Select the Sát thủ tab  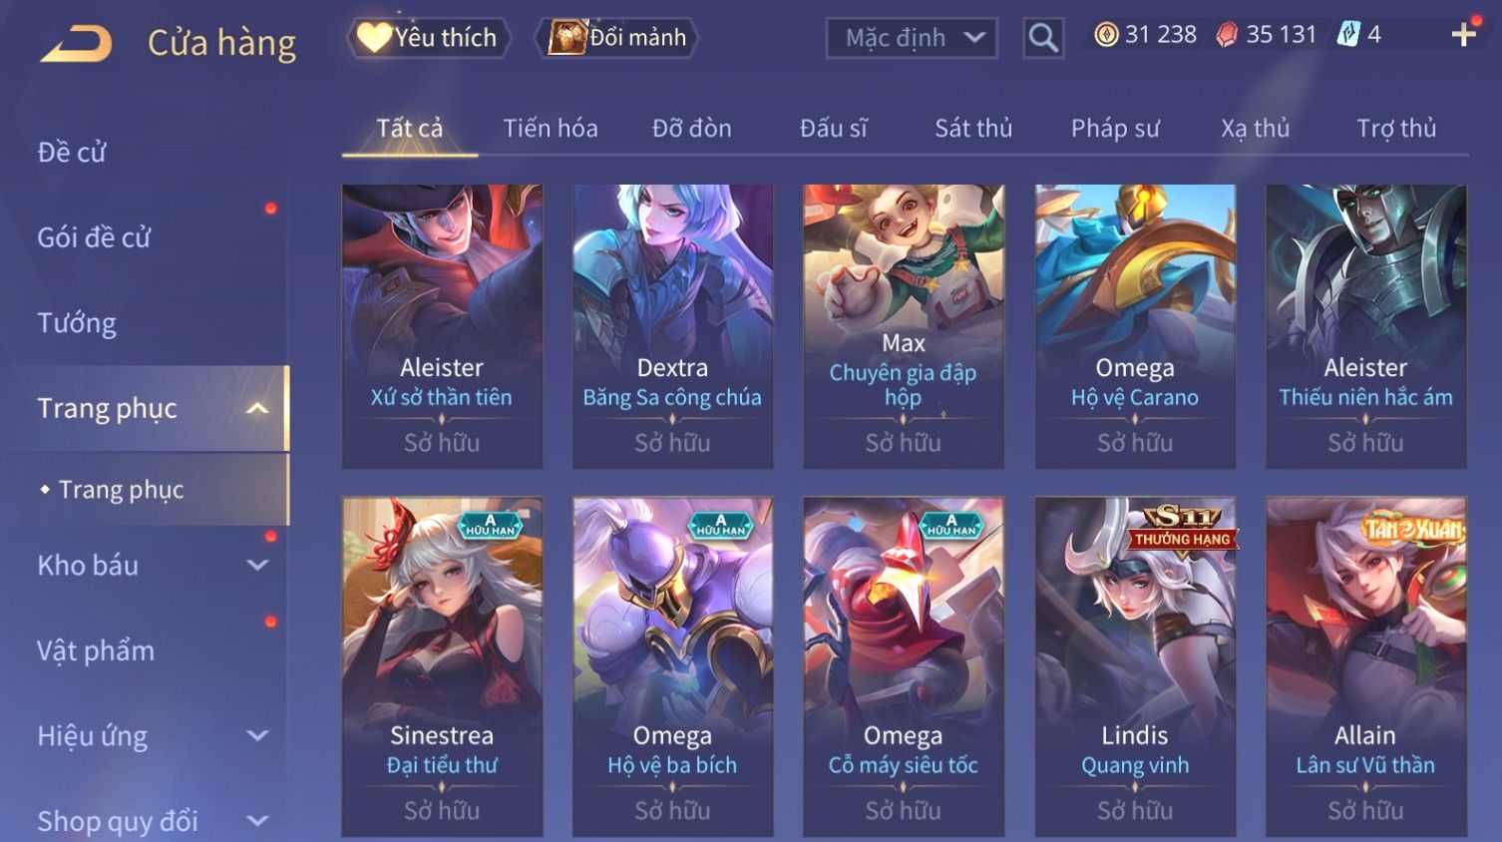pyautogui.click(x=973, y=129)
